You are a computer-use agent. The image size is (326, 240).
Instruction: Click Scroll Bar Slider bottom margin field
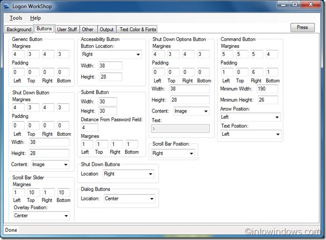[64, 192]
